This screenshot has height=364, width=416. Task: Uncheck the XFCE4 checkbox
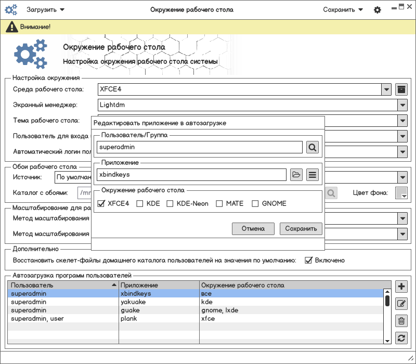[101, 203]
